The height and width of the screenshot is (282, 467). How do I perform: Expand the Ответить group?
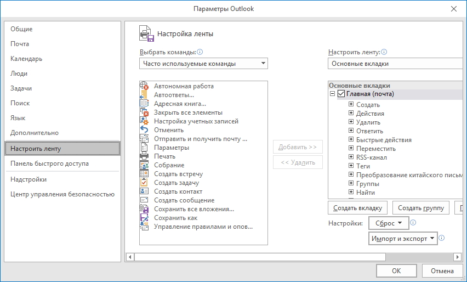[351, 131]
